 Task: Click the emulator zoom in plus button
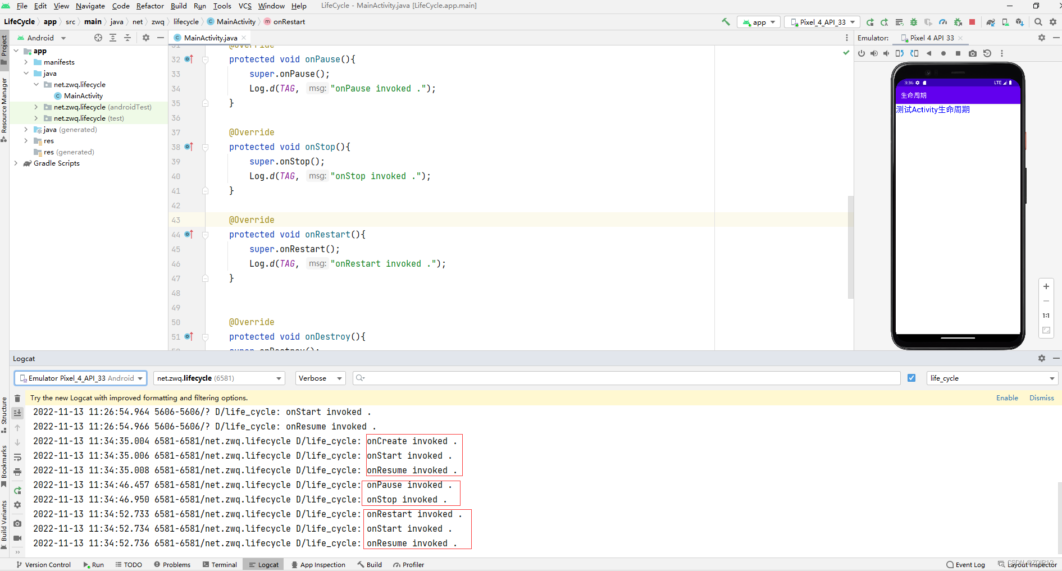(1046, 286)
